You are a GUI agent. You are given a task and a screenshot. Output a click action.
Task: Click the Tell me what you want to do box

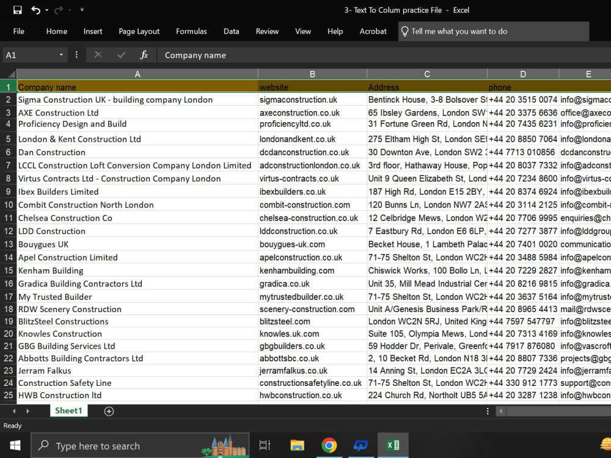tap(494, 32)
